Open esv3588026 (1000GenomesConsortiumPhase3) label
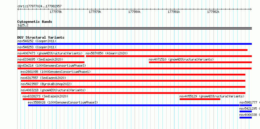Screen dimensions: 260x129 (63, 102)
